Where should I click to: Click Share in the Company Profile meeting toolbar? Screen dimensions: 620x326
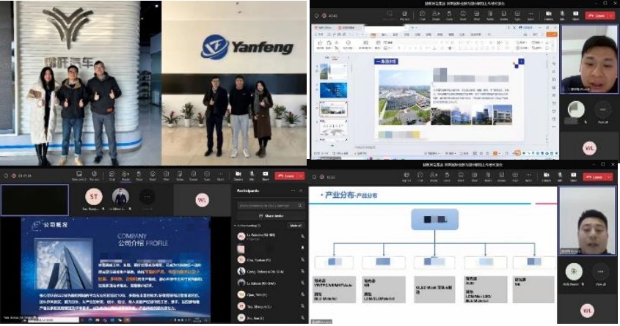(x=266, y=176)
